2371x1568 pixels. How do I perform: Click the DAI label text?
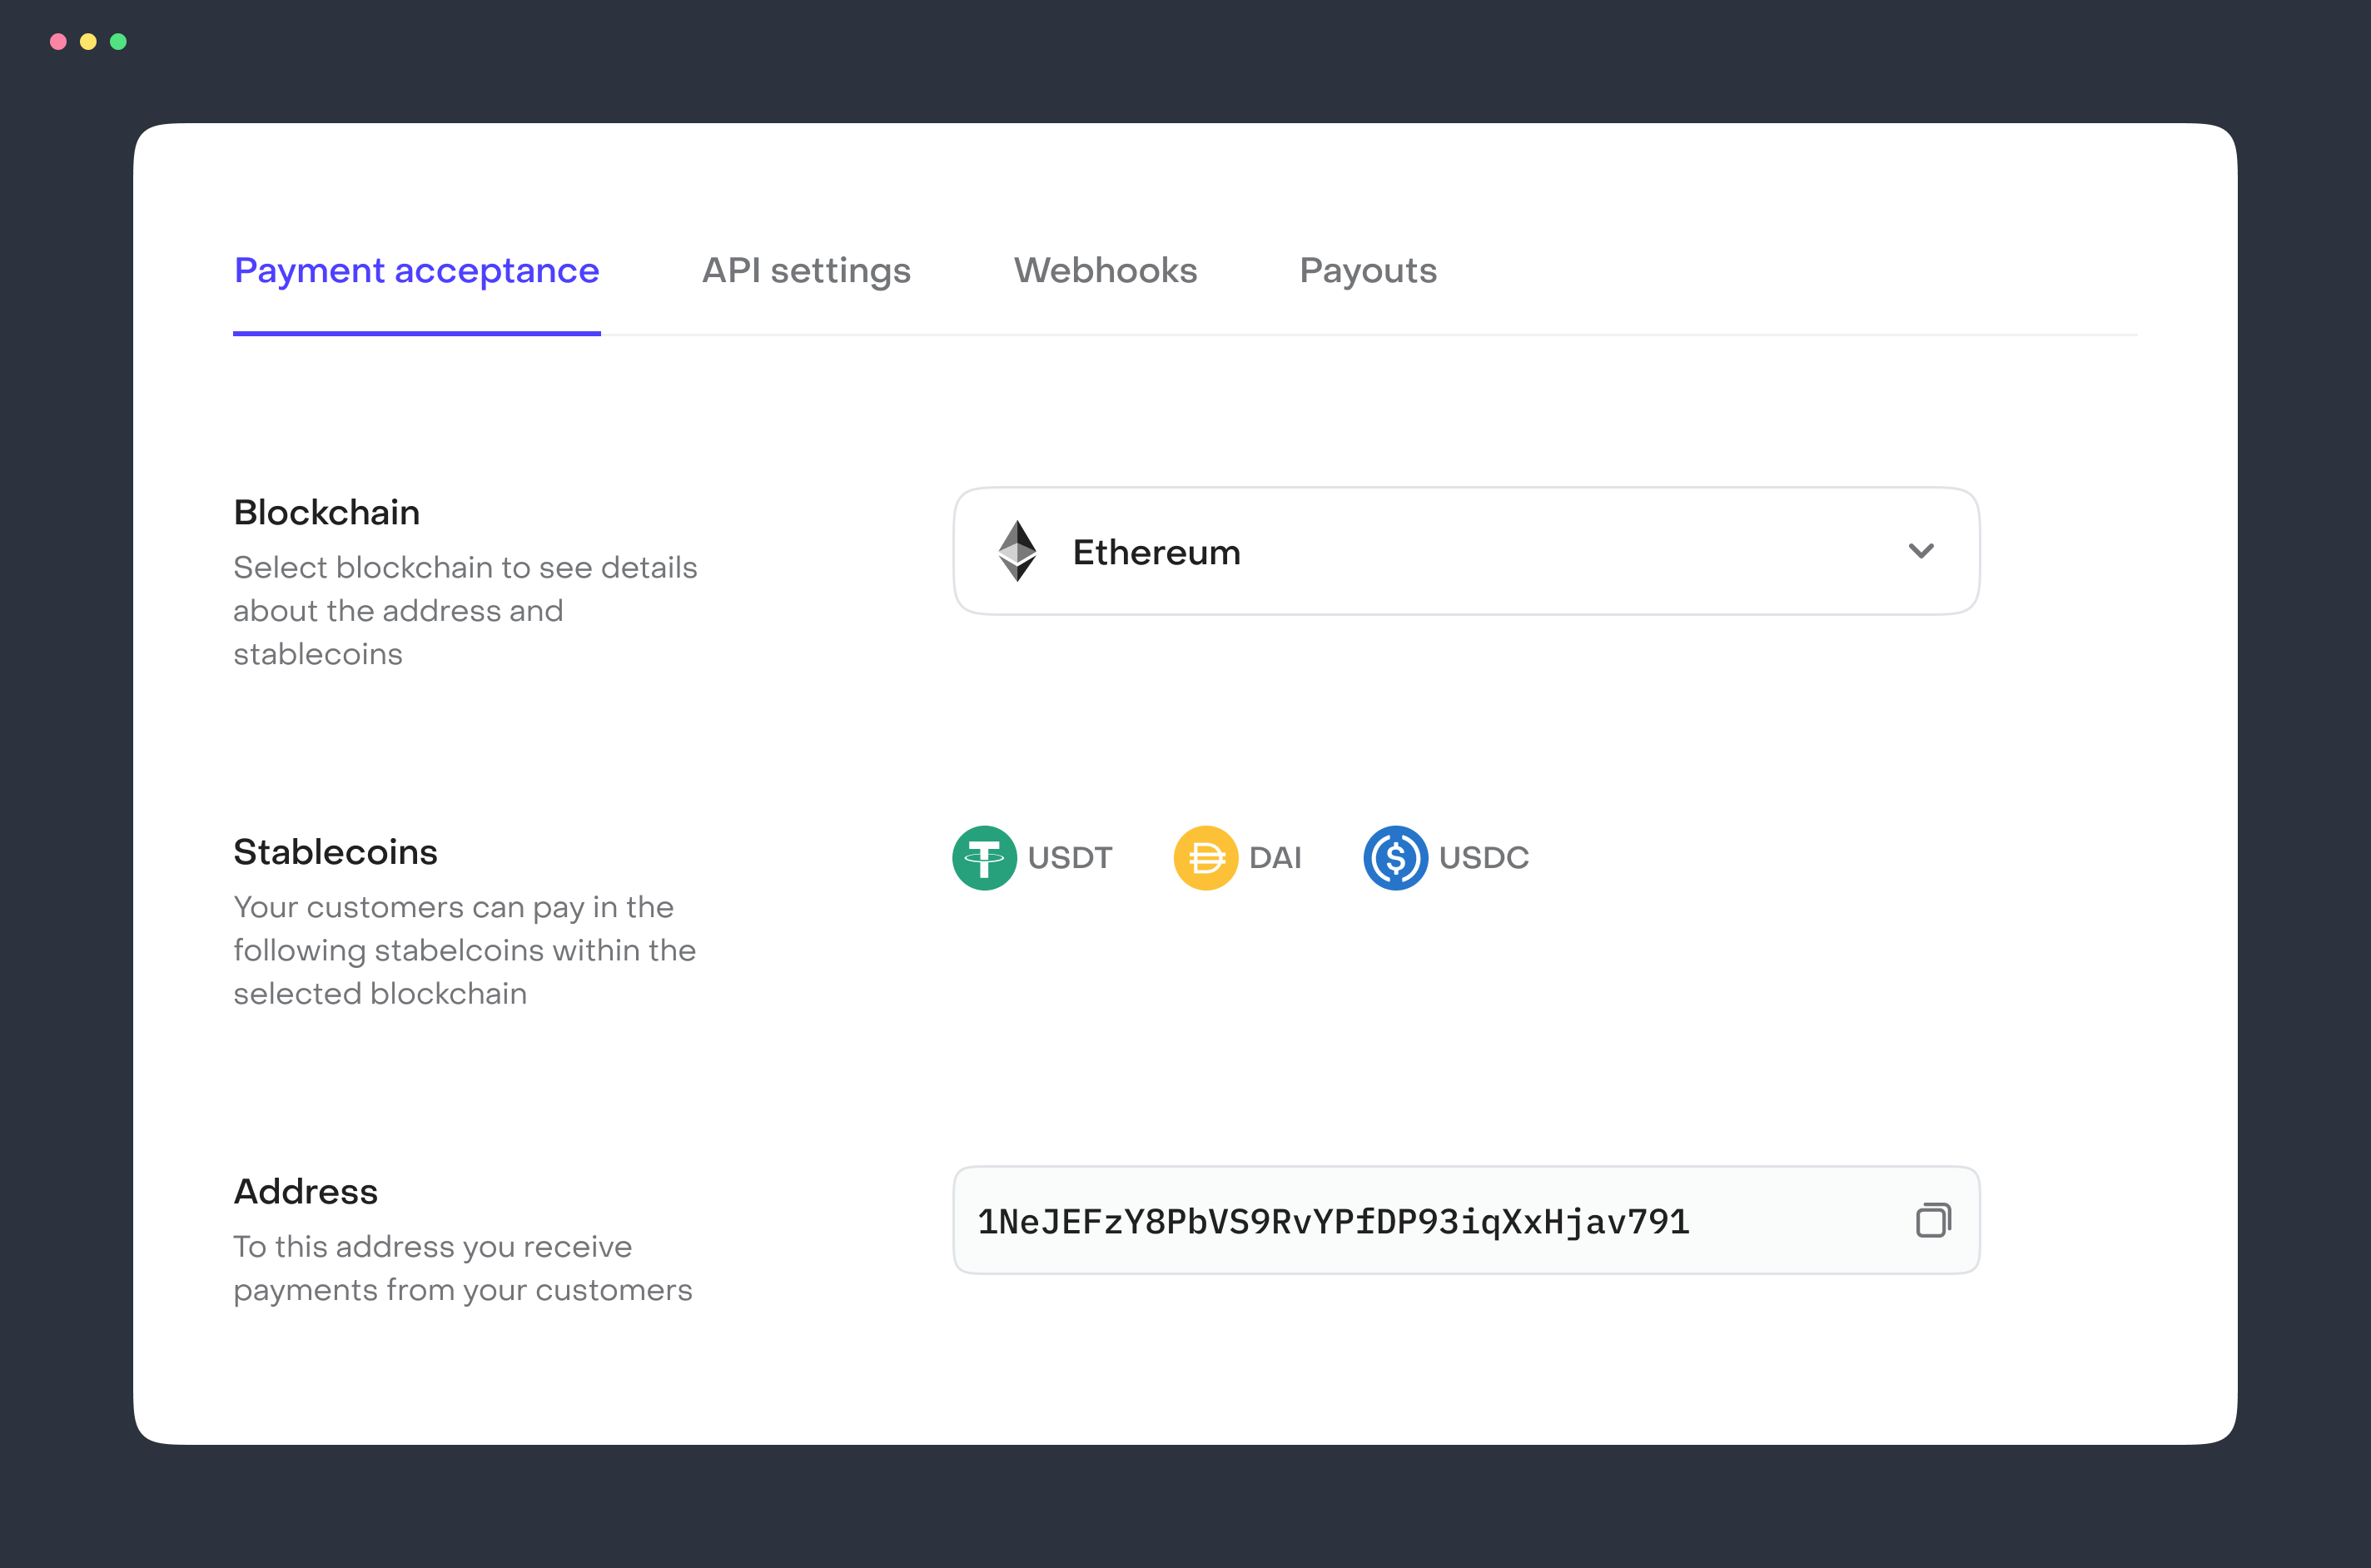tap(1274, 857)
